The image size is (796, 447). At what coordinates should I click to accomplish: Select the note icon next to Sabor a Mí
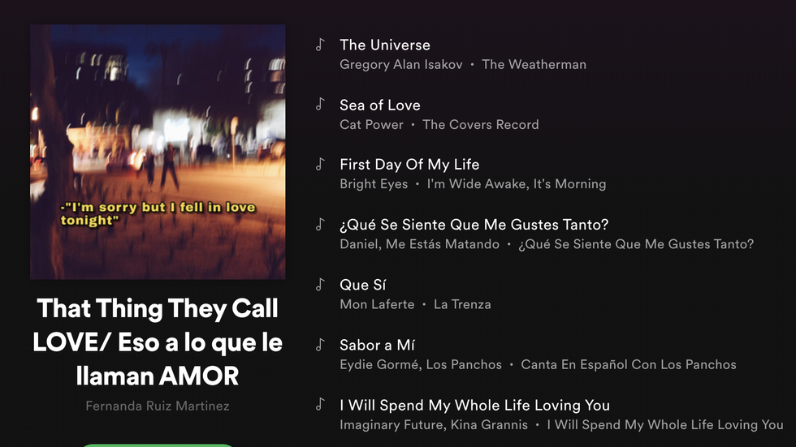[320, 345]
